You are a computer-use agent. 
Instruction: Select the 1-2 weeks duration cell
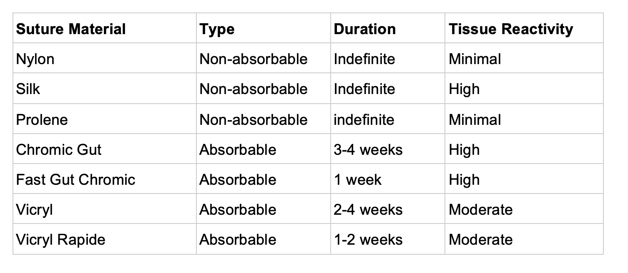[x=388, y=239]
